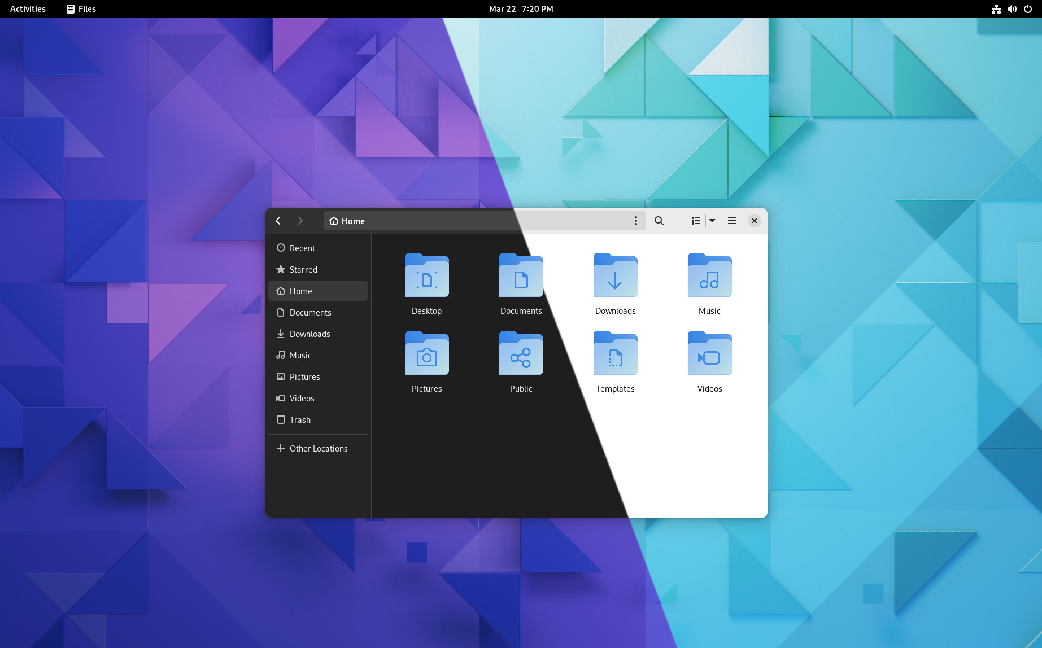Viewport: 1042px width, 648px height.
Task: Open Starred in the sidebar
Action: (318, 269)
